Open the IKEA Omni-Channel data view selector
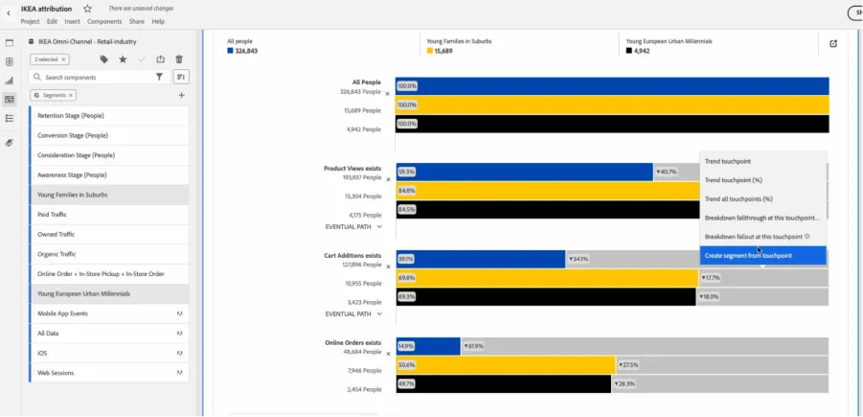The width and height of the screenshot is (863, 417). (82, 41)
